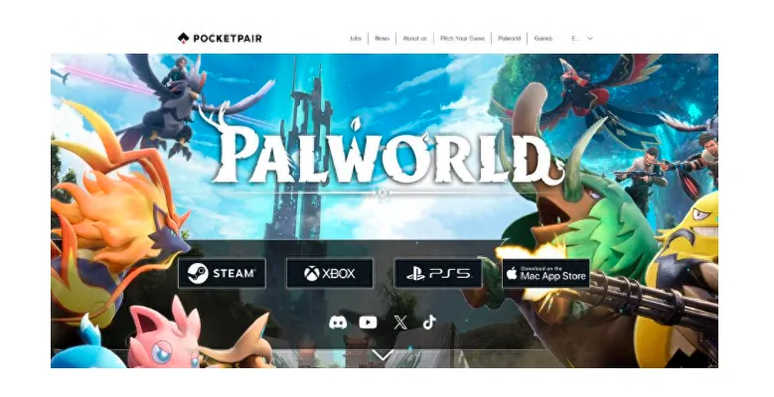Select the Xbox store badge

[x=330, y=273]
